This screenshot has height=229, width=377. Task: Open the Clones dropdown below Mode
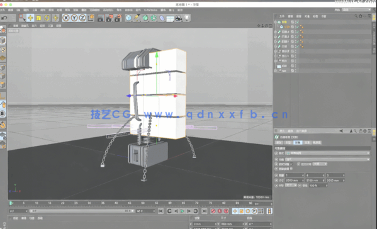point(327,159)
